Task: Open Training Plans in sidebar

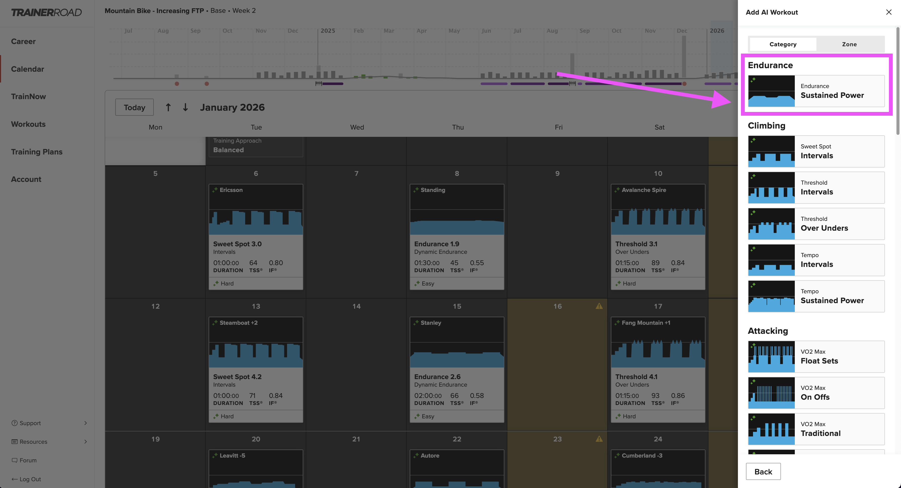Action: (37, 152)
